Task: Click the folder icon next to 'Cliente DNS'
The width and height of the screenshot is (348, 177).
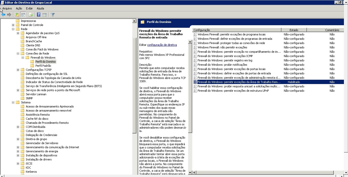Action: 22,45
